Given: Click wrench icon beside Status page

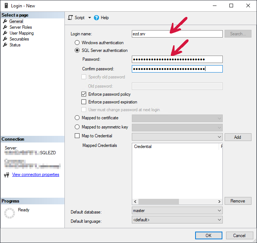Looking at the screenshot, I should pos(5,45).
